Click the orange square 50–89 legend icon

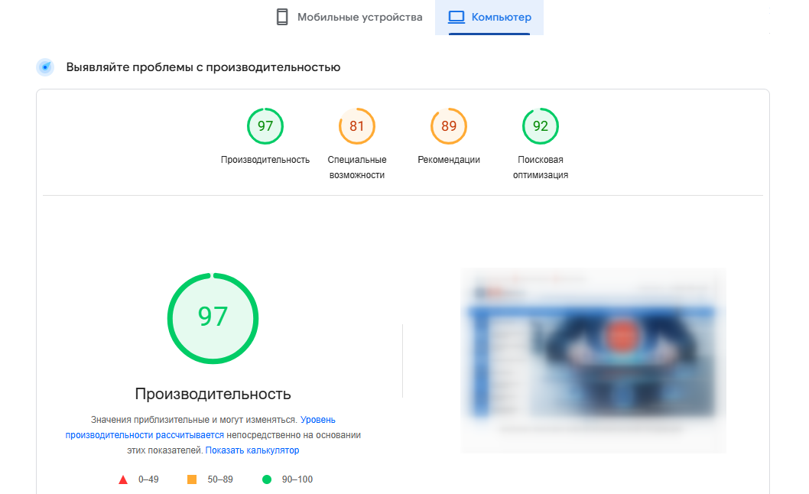point(192,479)
